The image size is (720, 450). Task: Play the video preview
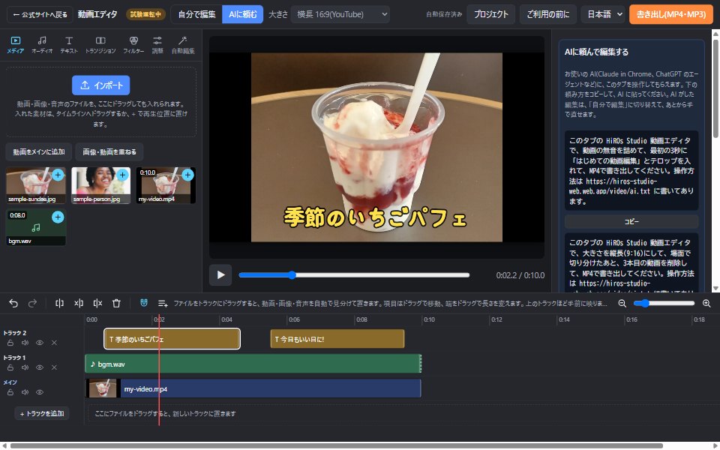[x=220, y=275]
